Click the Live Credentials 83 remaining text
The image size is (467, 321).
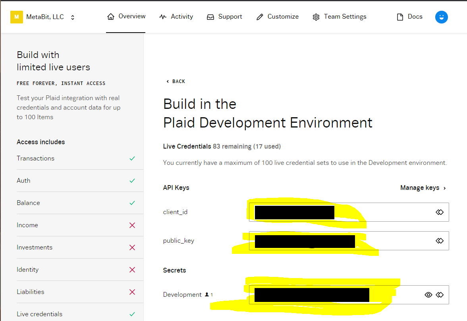coord(222,146)
